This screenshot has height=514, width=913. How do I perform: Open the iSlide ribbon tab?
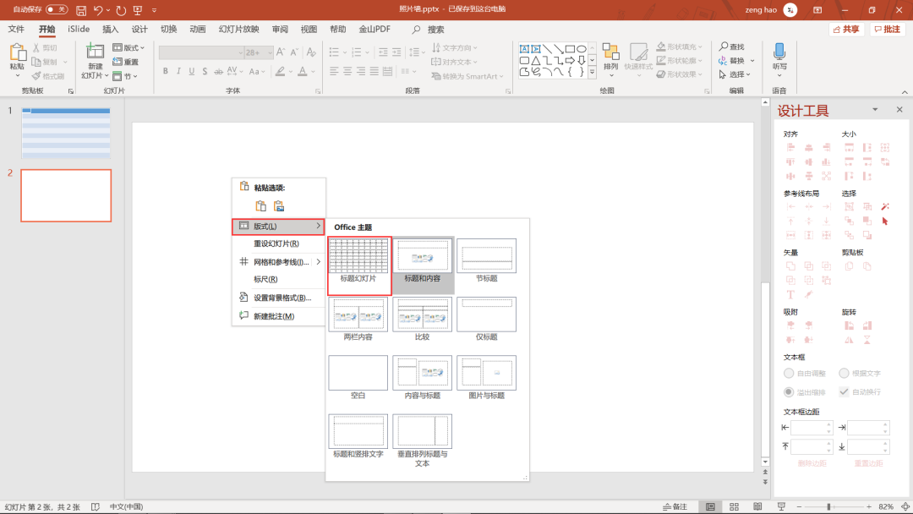(x=79, y=29)
